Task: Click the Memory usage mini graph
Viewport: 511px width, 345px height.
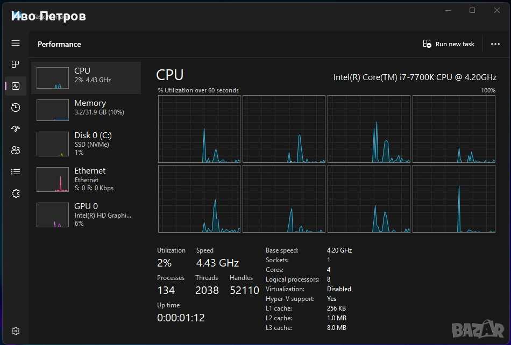Action: pyautogui.click(x=53, y=110)
